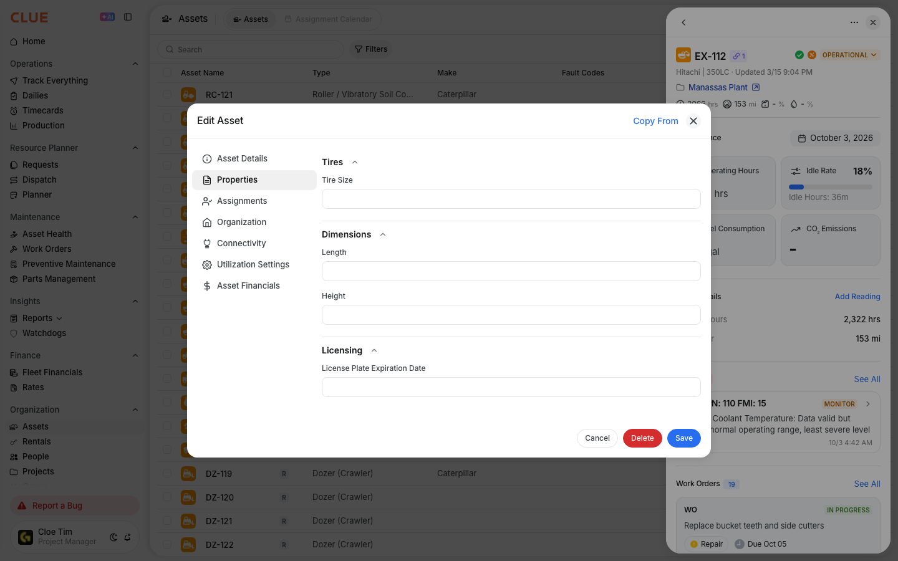Screen dimensions: 898x561
Task: Click the roller icon in the RC-121 row
Action: point(188,95)
